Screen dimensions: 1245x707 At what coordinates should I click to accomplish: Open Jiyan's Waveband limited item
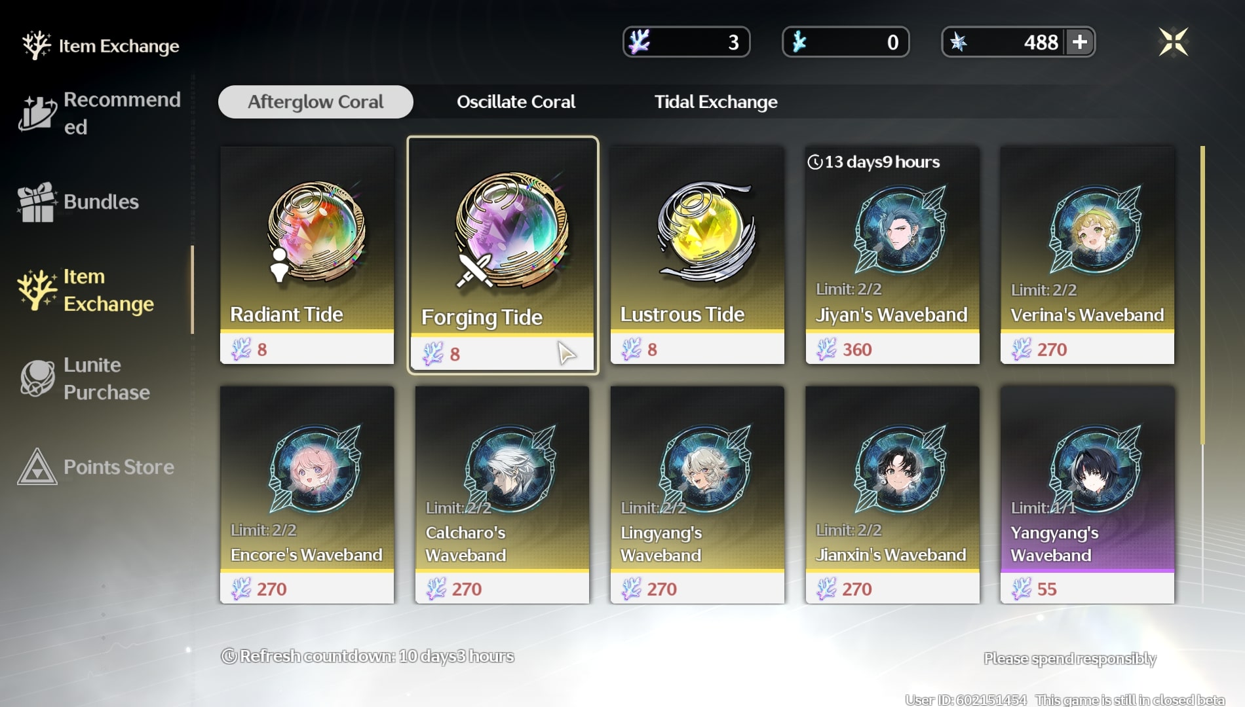tap(892, 255)
